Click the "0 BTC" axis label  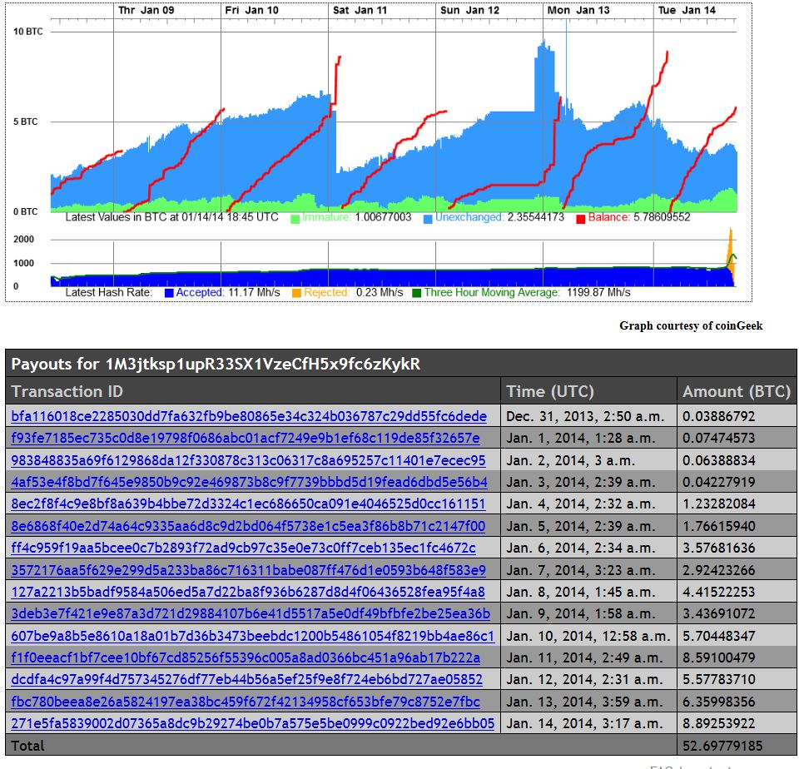click(26, 211)
